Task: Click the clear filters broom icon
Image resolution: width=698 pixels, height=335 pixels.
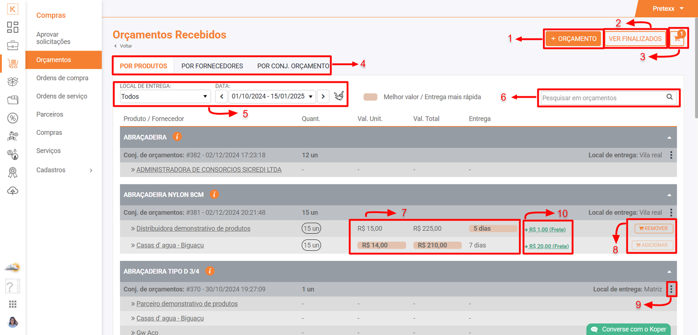Action: pos(339,96)
